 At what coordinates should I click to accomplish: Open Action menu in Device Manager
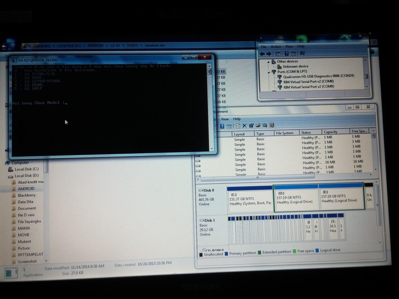pos(276,47)
